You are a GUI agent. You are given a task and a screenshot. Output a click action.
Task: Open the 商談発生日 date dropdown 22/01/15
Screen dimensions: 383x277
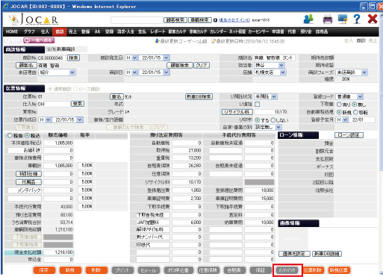[154, 58]
